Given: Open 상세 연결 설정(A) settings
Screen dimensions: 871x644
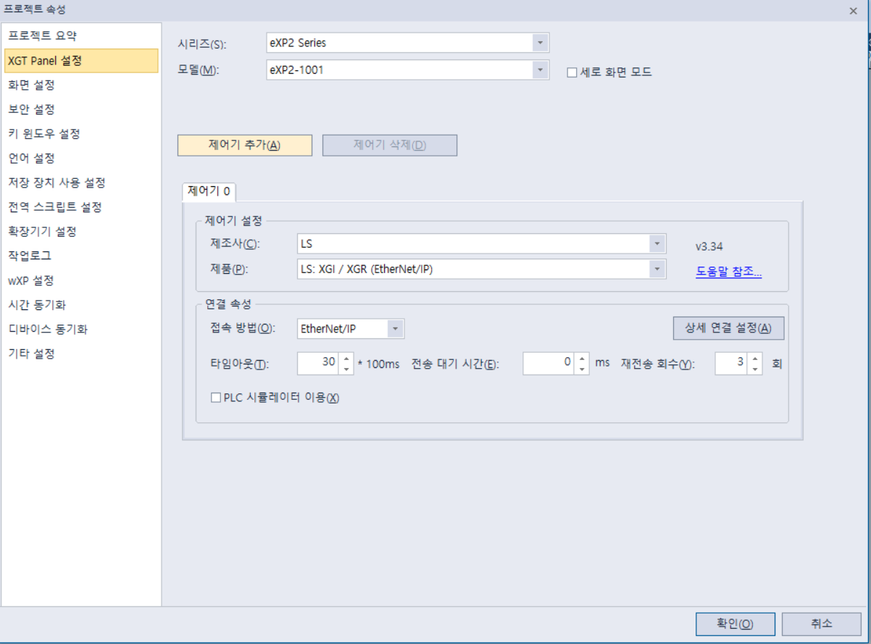Looking at the screenshot, I should (x=728, y=327).
